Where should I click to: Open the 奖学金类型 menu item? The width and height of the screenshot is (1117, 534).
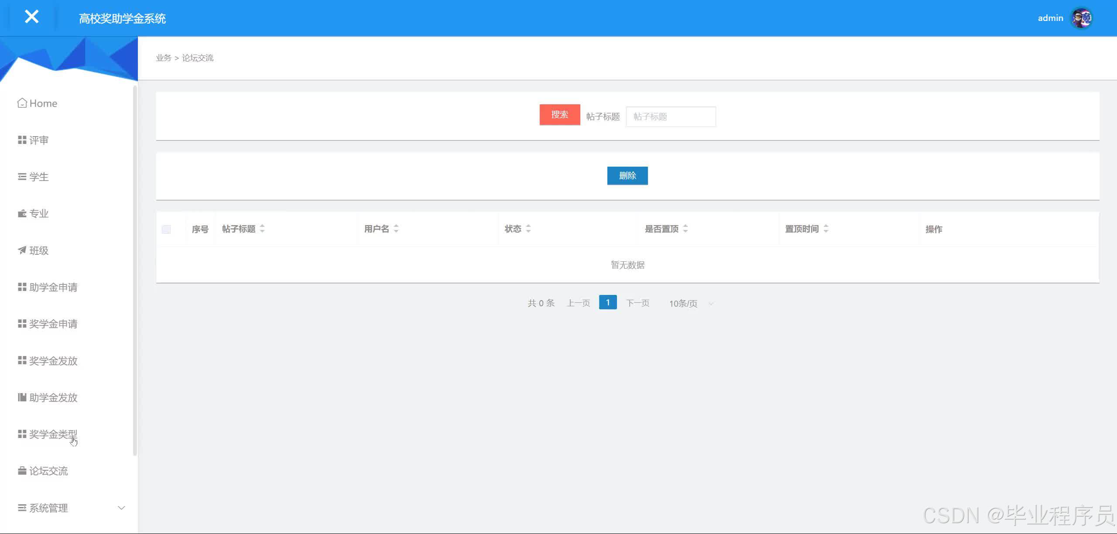[x=53, y=434]
